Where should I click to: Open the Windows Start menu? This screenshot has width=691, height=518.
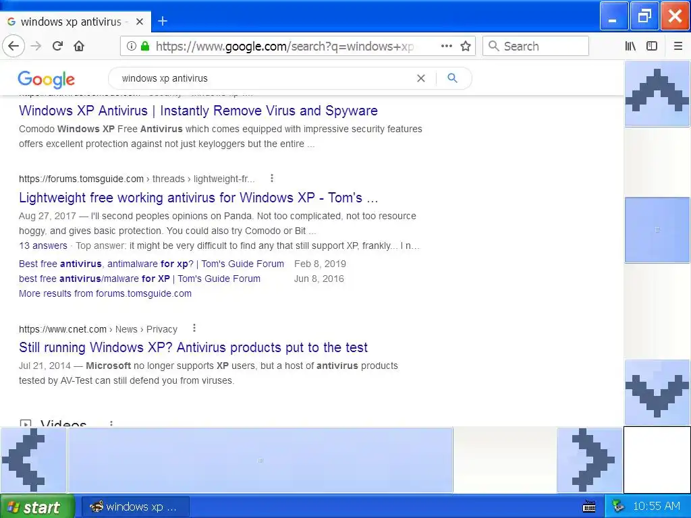point(37,507)
